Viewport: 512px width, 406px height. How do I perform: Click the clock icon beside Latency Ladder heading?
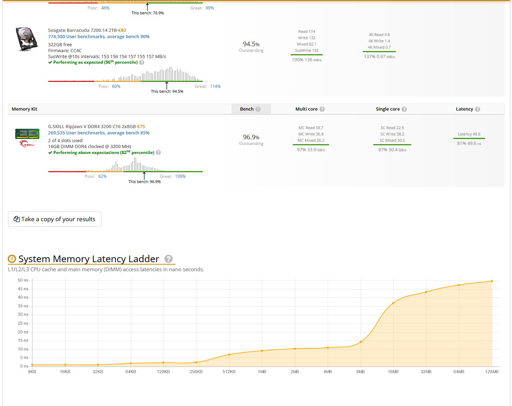12,259
